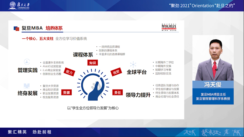Click the 终身发展 heading

(x=28, y=93)
